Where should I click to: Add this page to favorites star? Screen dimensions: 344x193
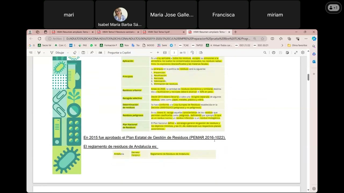262,39
